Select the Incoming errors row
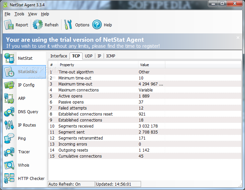Viewport: 245px width, 190px height. [x=145, y=144]
